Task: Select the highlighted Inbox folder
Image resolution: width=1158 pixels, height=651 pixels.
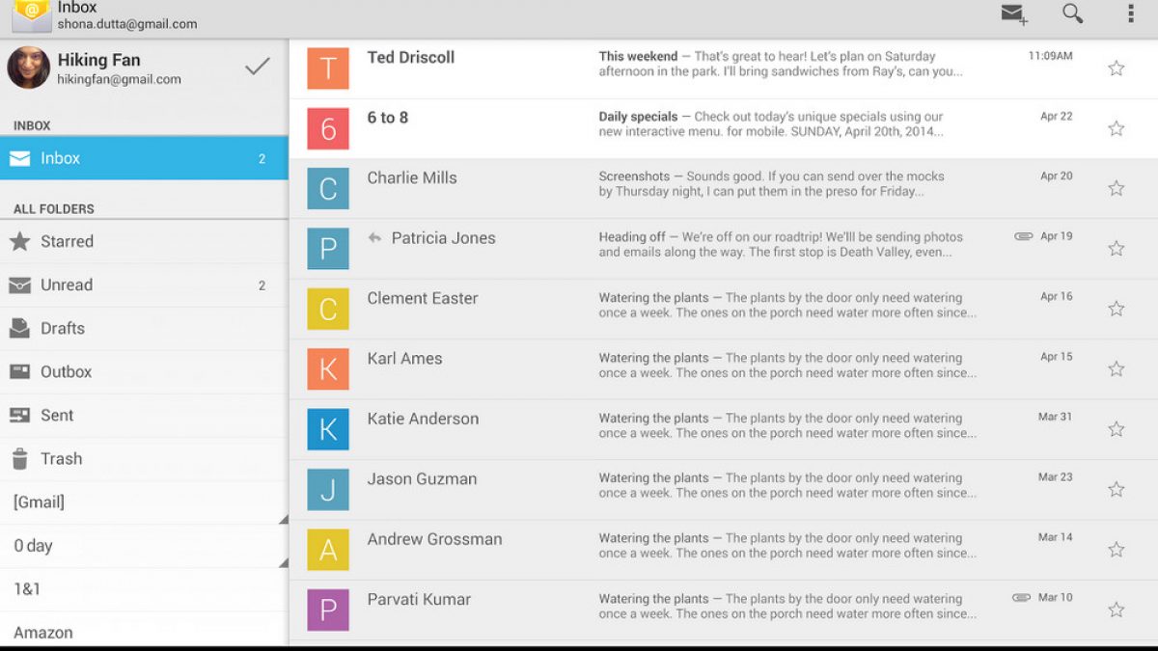Action: (x=144, y=158)
